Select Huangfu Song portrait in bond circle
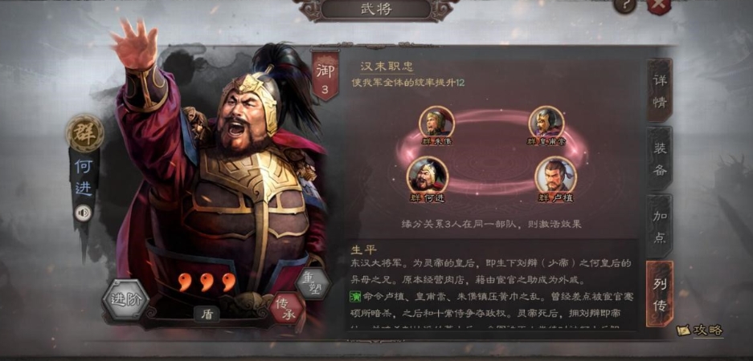Image resolution: width=753 pixels, height=361 pixels. 546,122
